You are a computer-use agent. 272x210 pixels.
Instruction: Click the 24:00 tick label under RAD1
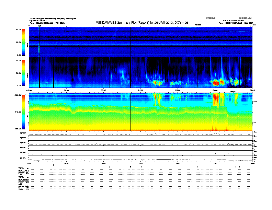pyautogui.click(x=252, y=90)
